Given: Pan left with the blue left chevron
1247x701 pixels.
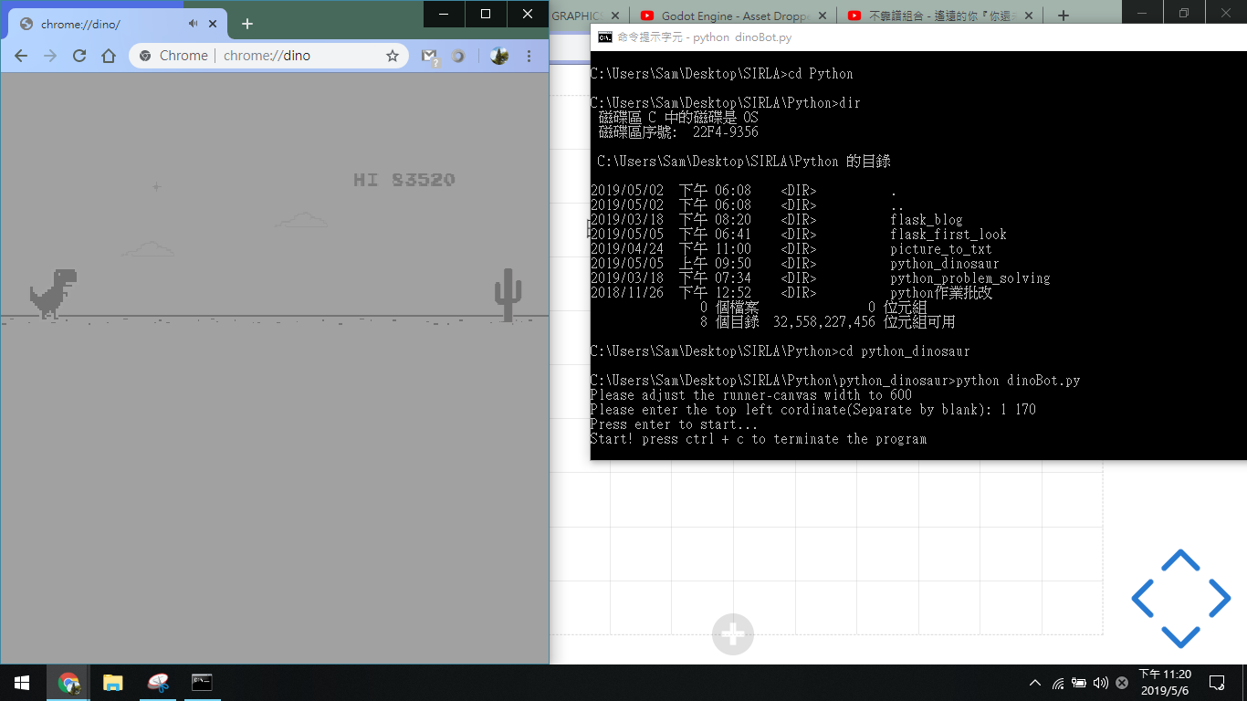Looking at the screenshot, I should [x=1143, y=598].
